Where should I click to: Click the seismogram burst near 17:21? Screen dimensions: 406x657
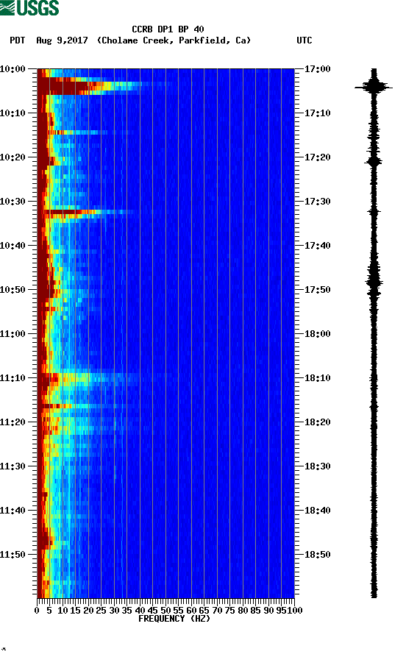pos(374,161)
